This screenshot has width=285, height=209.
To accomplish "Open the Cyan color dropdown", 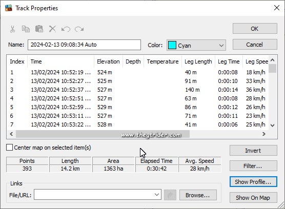I will pos(196,45).
